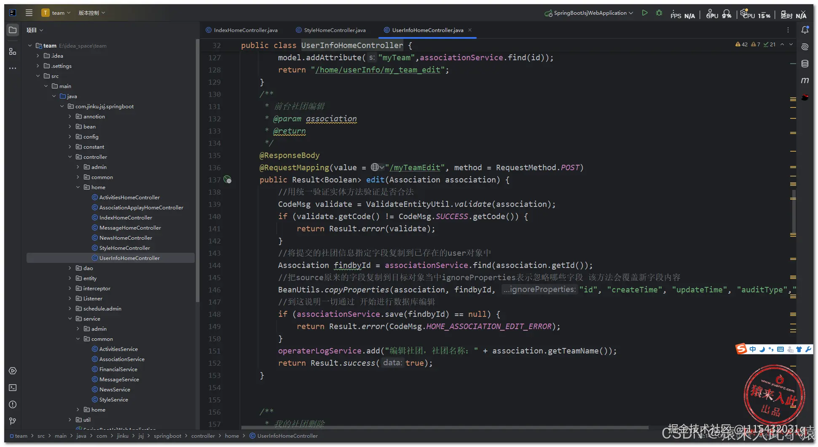Open StyleService in project tree
This screenshot has height=447, width=818.
(114, 399)
